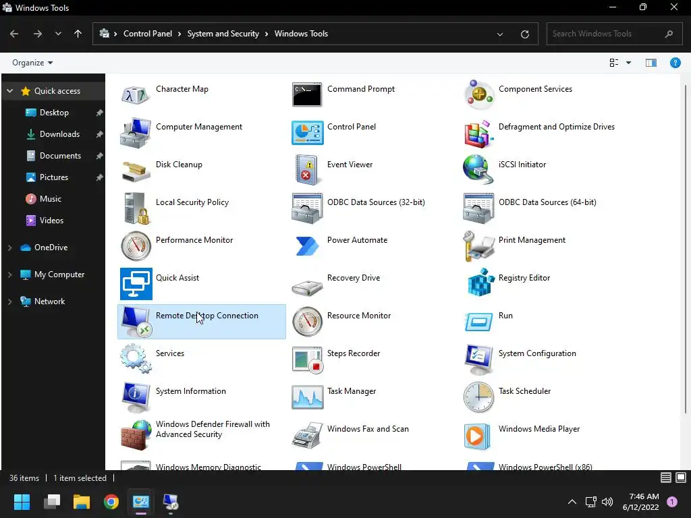Viewport: 691px width, 518px height.
Task: Select the ODBC Data Sources (64-bit) icon
Action: [x=478, y=208]
